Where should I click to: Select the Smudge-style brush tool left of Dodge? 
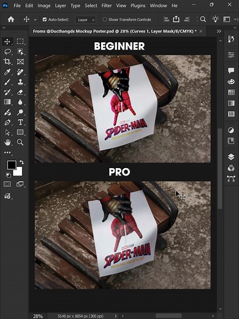(7, 112)
